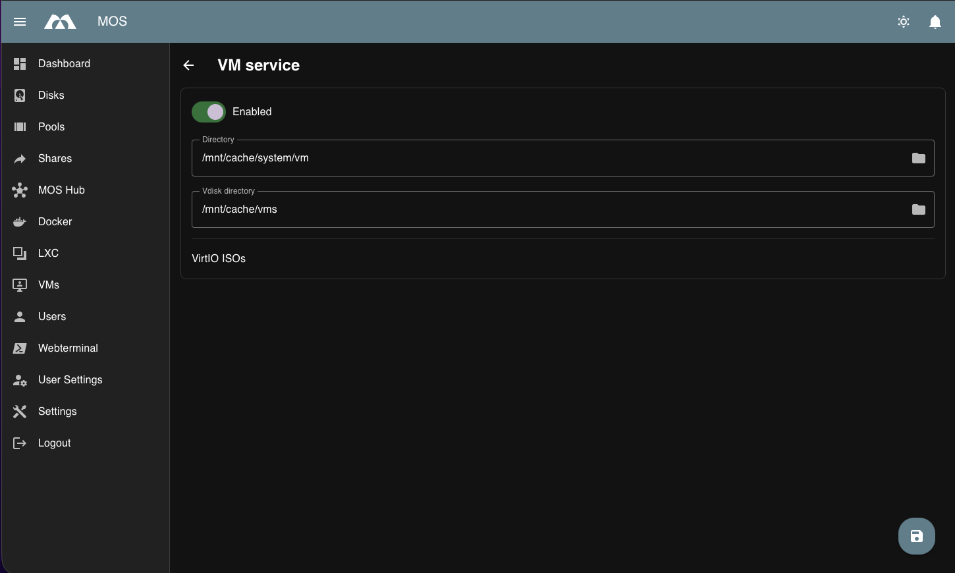Open the LXC container section
The height and width of the screenshot is (573, 955).
pyautogui.click(x=48, y=253)
